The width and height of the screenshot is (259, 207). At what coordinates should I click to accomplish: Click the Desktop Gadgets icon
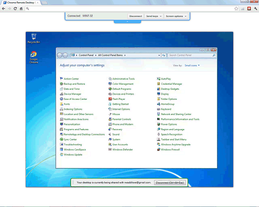coord(159,89)
